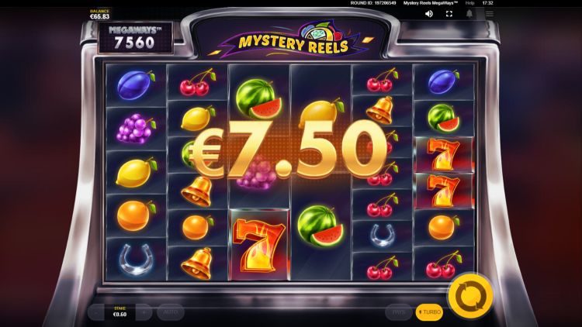Open the hamburger menu in the top bar
Screen dimensions: 582x327
tap(490, 14)
